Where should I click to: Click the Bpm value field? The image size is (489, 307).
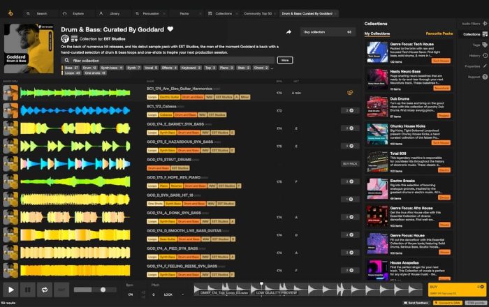[x=131, y=294]
